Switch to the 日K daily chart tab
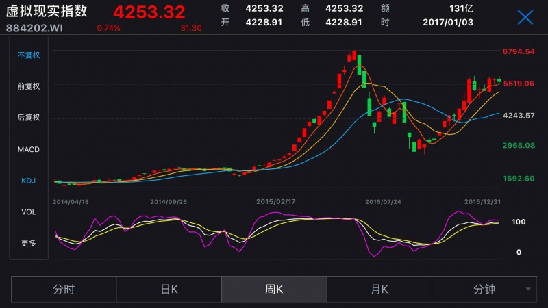548x308 pixels. click(x=169, y=290)
